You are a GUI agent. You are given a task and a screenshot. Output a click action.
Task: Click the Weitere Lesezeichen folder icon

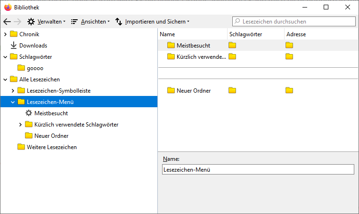21,147
